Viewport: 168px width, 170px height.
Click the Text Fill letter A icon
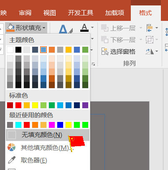click(x=84, y=28)
